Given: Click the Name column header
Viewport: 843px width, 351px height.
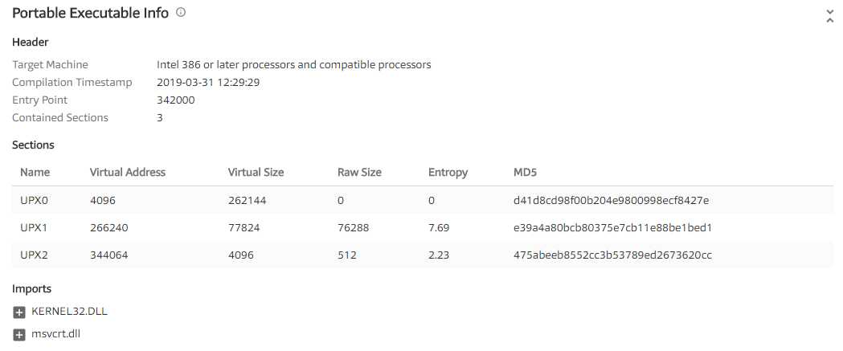Looking at the screenshot, I should (35, 172).
